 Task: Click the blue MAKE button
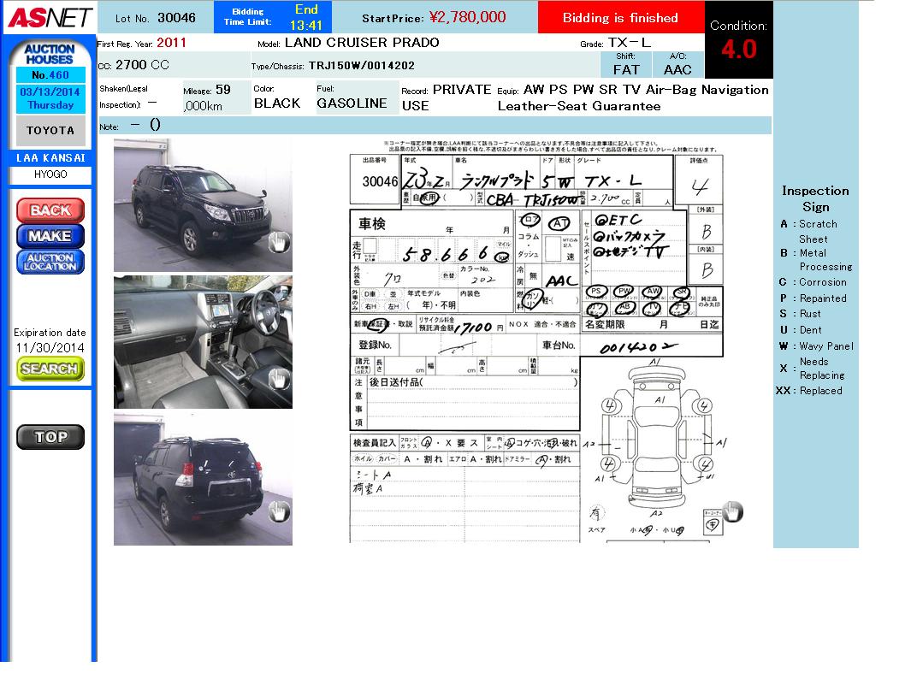[50, 236]
